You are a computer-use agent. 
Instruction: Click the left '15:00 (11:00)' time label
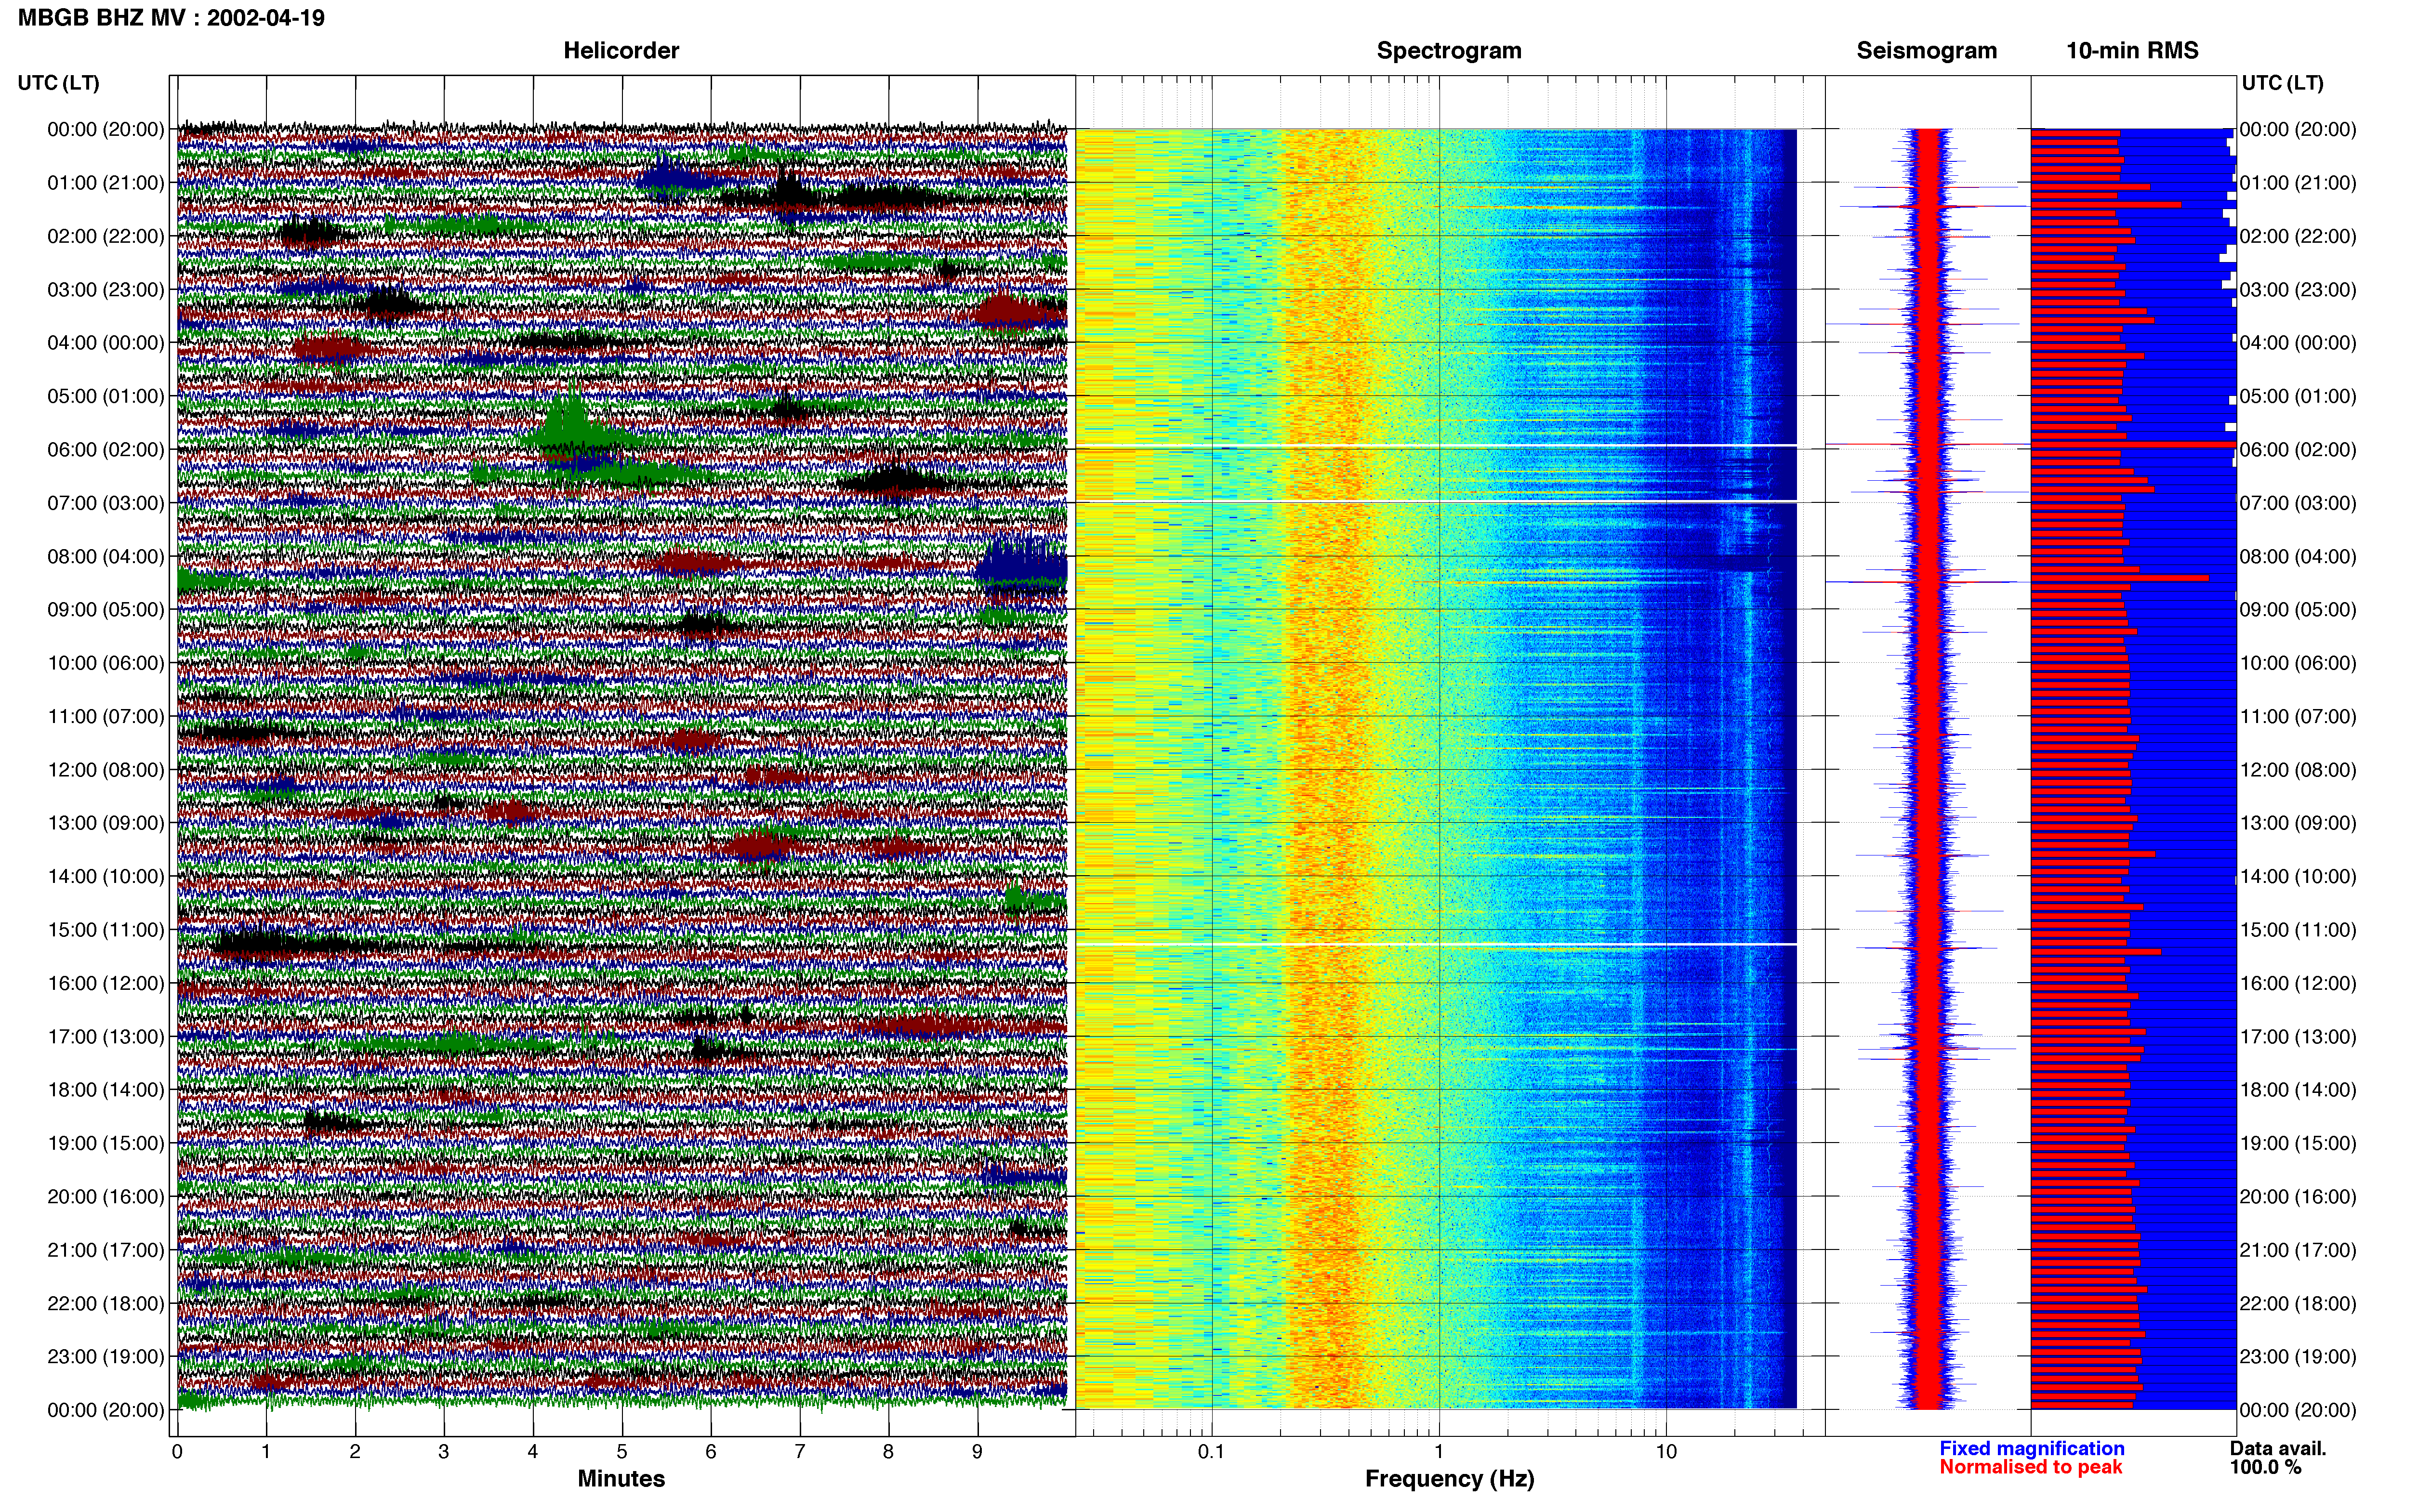point(106,930)
